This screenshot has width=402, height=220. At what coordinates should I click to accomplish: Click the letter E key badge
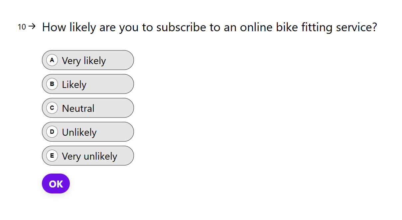(52, 156)
